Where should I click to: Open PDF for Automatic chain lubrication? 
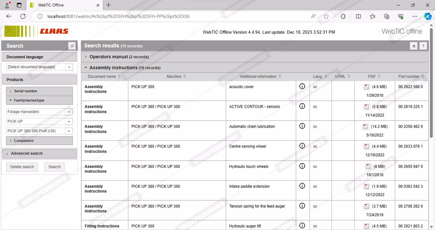[366, 127]
